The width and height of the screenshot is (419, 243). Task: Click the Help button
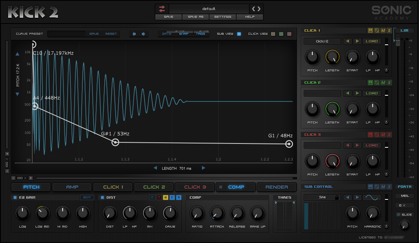250,17
